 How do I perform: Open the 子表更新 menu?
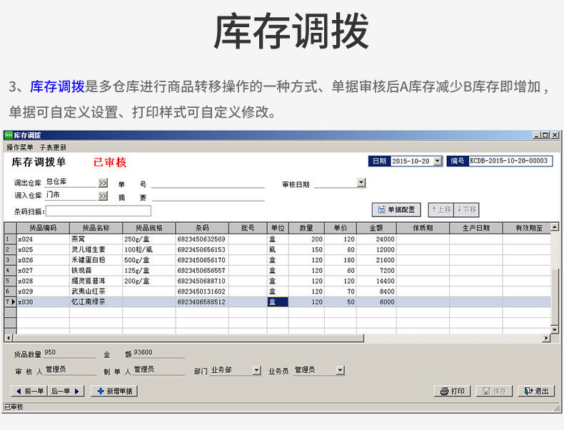(x=53, y=148)
